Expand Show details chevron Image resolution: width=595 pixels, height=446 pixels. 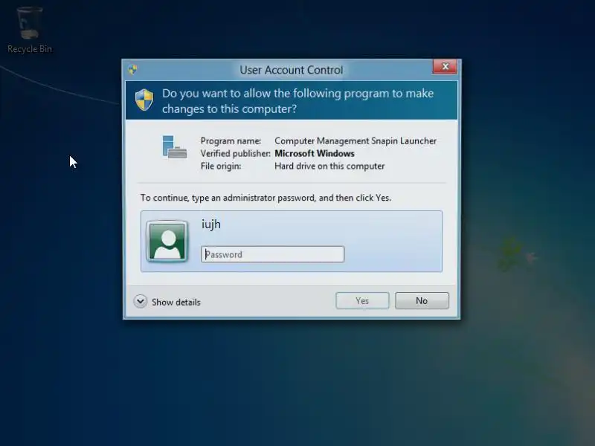[x=140, y=302]
